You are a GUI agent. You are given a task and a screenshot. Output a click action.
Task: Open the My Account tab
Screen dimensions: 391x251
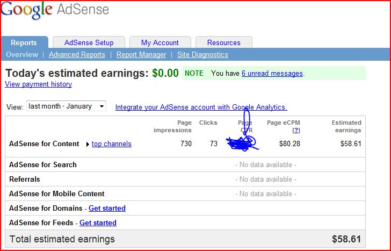pyautogui.click(x=160, y=42)
